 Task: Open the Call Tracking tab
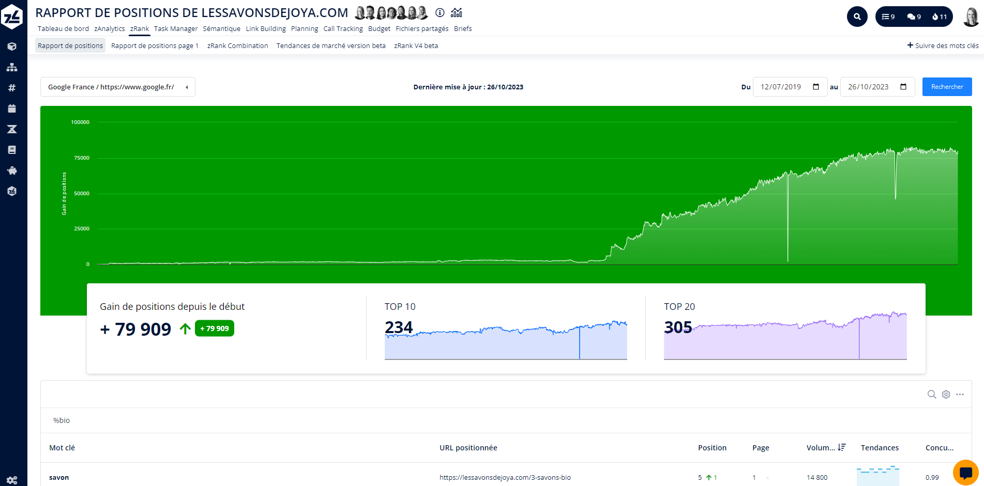pos(343,29)
